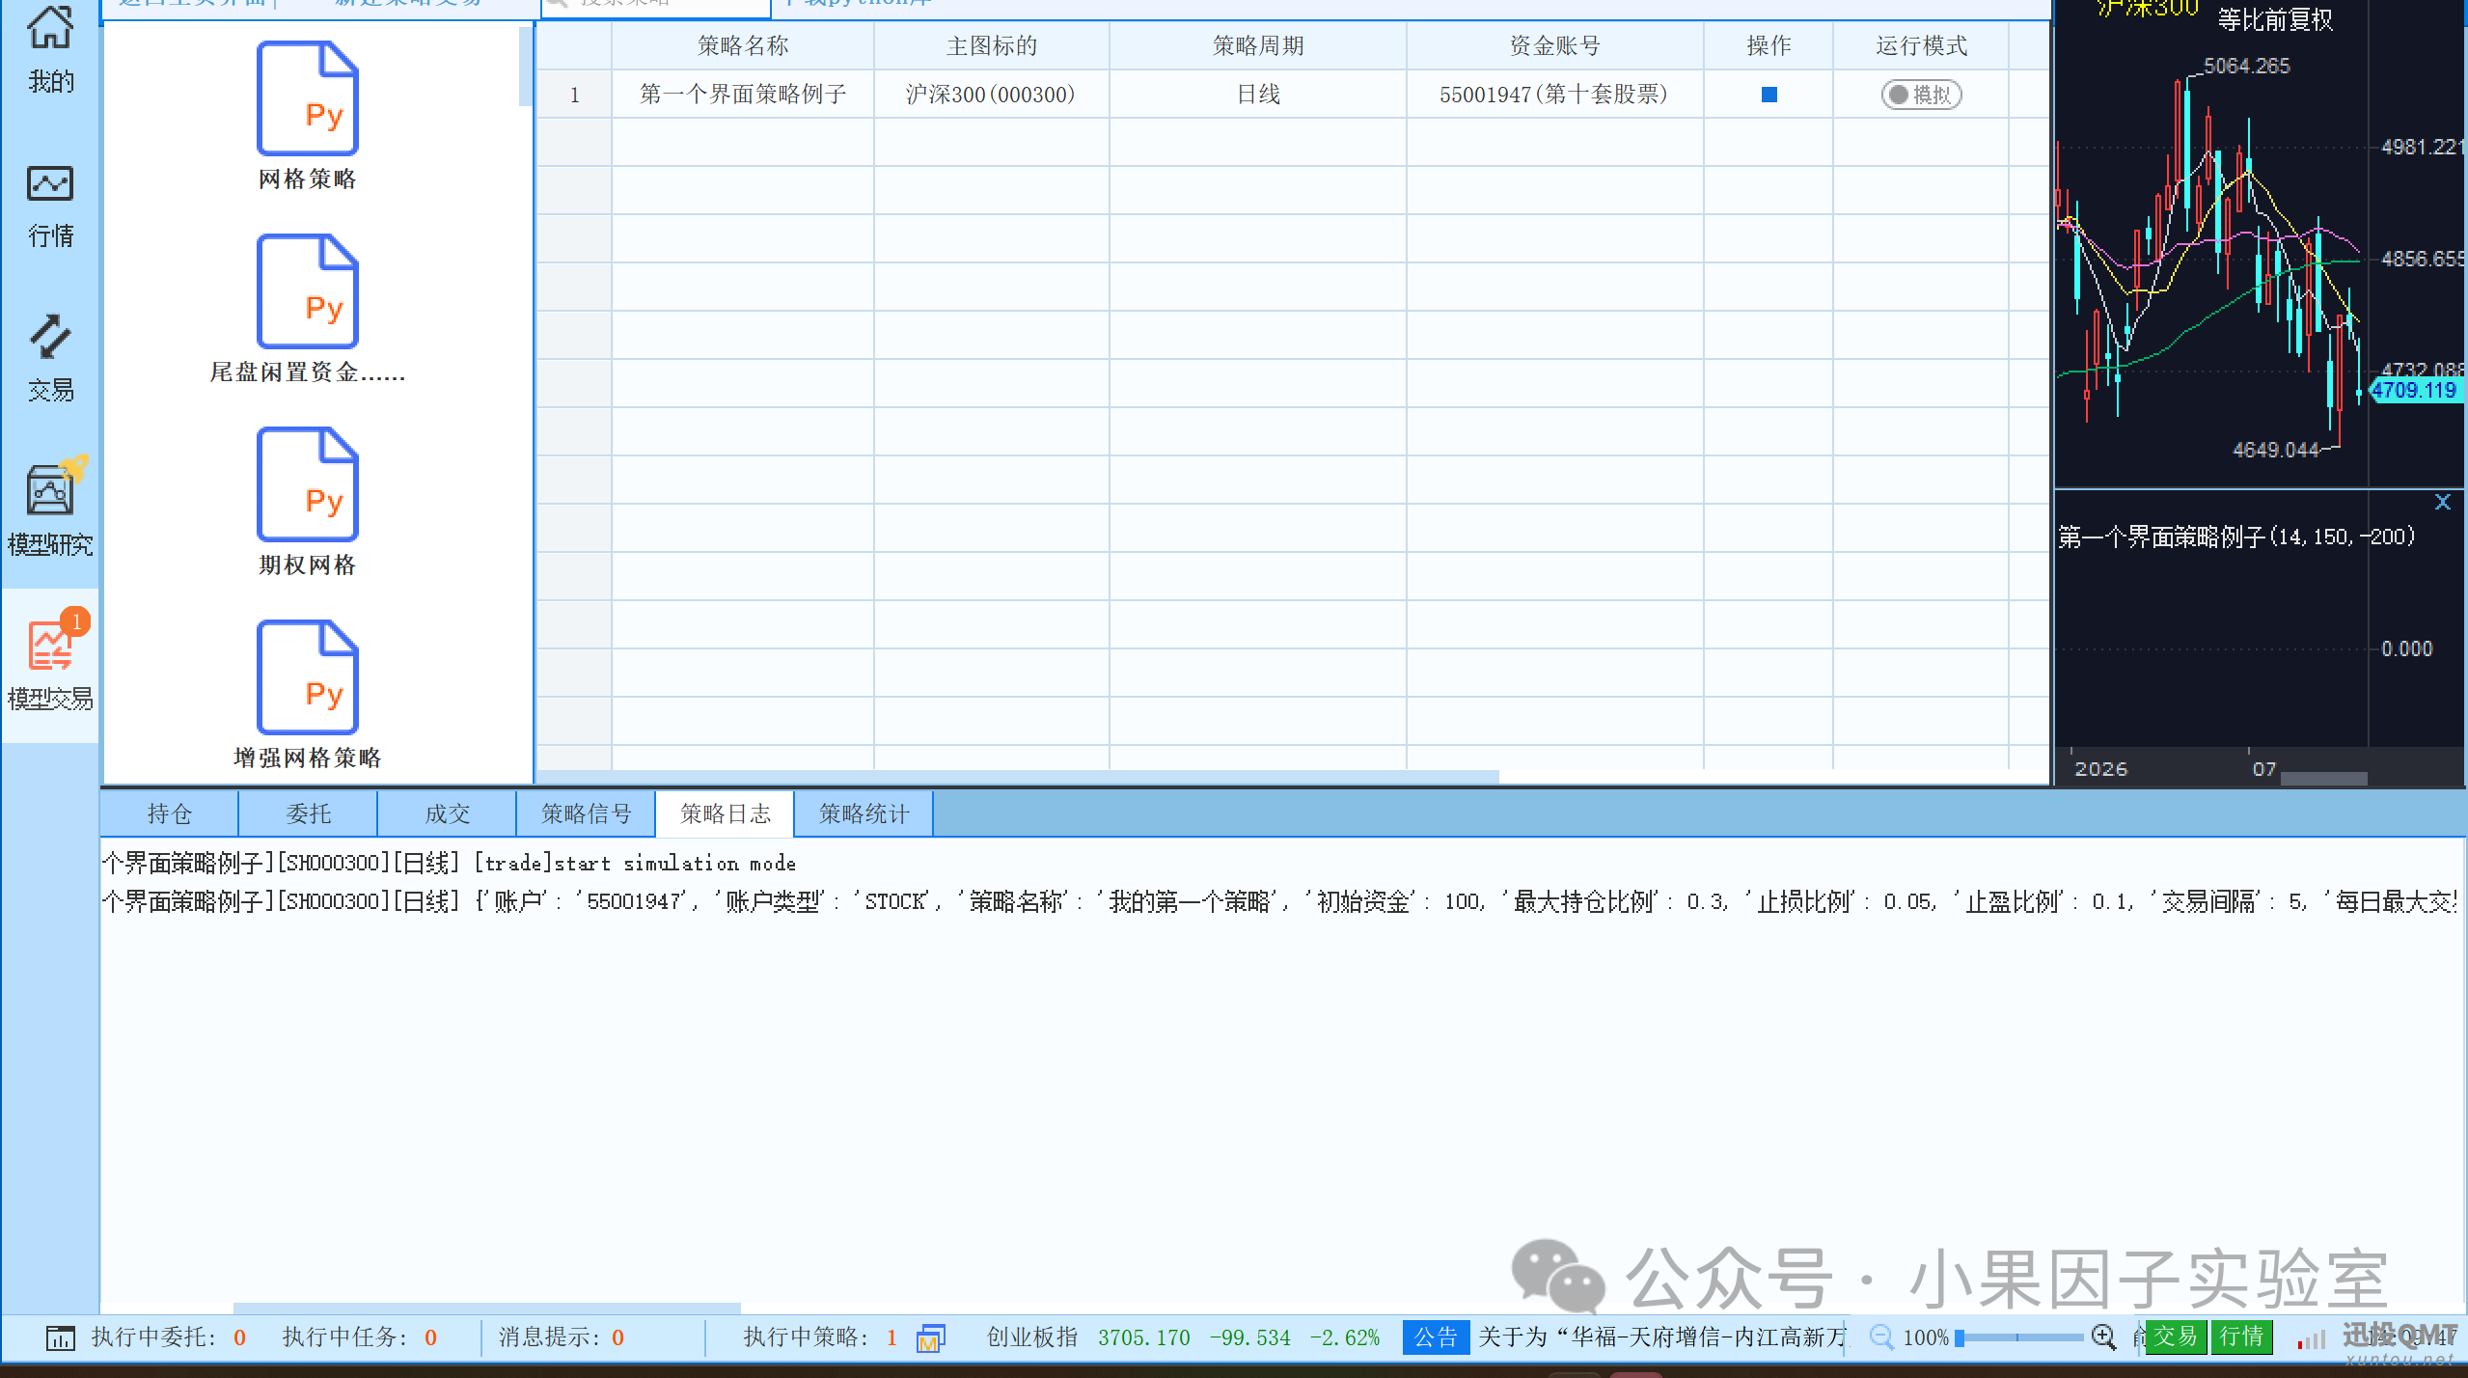Click the chart's time-axis scrollbar

[x=2323, y=778]
